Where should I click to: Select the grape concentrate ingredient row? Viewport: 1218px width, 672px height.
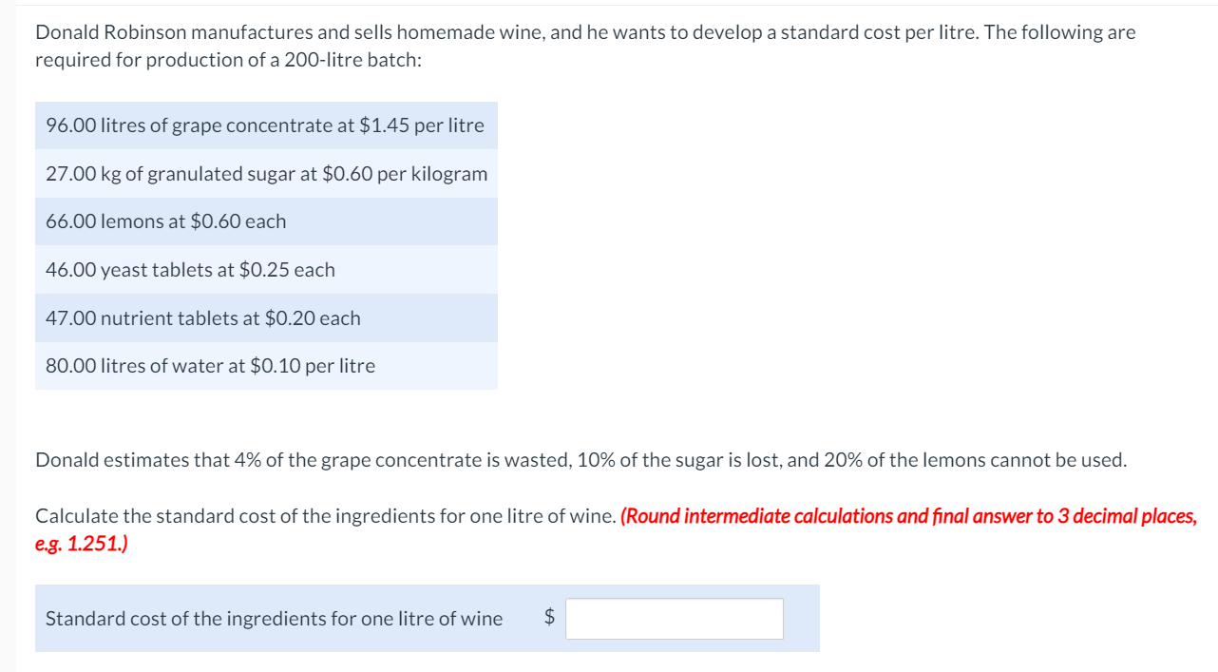click(265, 125)
